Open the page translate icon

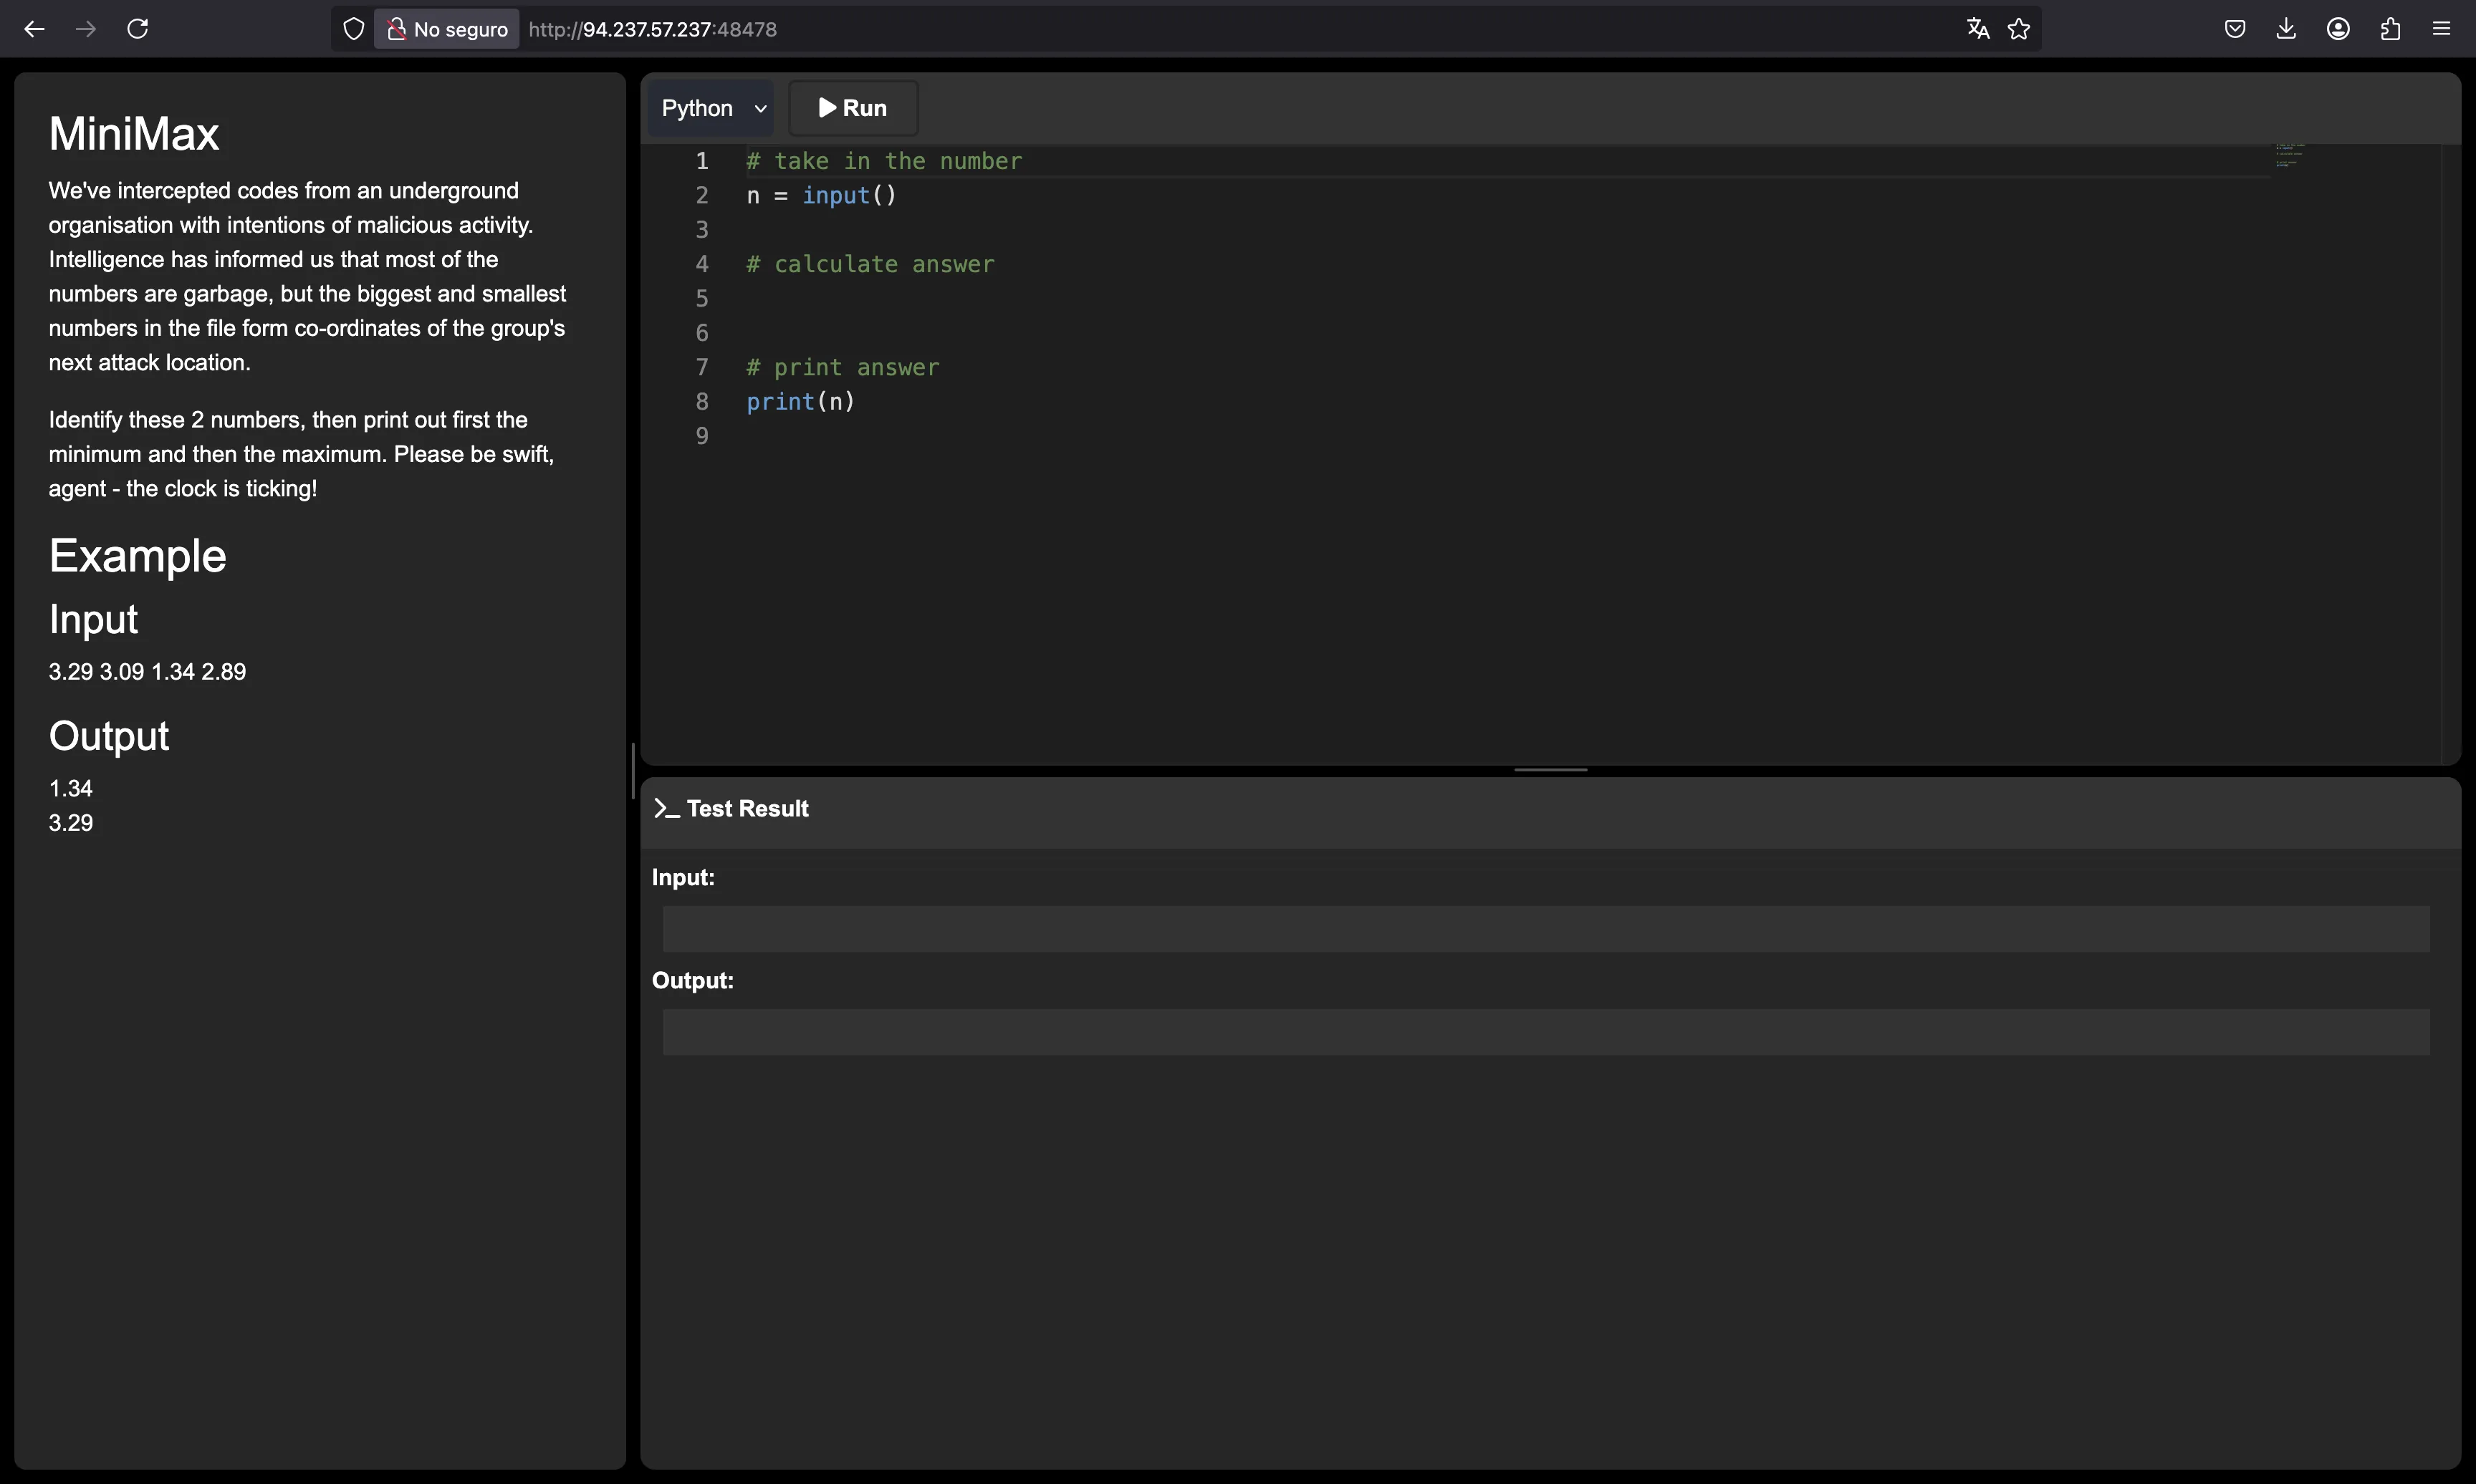click(x=1978, y=29)
